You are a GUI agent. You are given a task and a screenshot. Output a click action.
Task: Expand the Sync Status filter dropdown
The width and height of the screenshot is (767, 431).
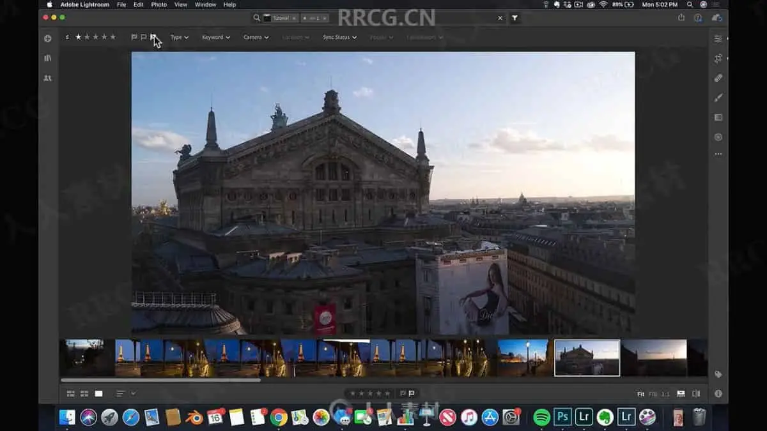click(x=339, y=37)
